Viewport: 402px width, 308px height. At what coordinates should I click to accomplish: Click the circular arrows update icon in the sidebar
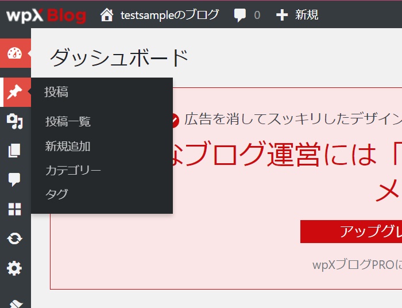coord(14,238)
